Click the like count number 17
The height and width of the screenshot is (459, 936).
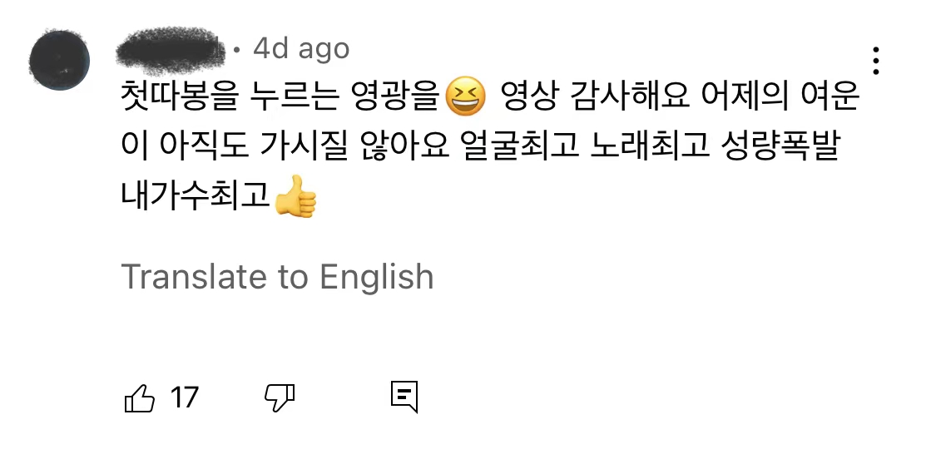click(184, 397)
